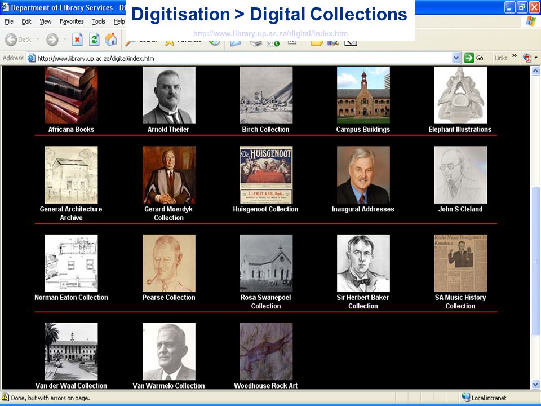Screen dimensions: 541x406
Task: Click the Forward arrow button
Action: click(x=52, y=39)
